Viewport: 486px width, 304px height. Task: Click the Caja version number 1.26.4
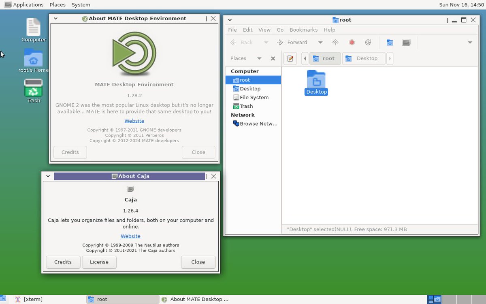[x=130, y=211]
